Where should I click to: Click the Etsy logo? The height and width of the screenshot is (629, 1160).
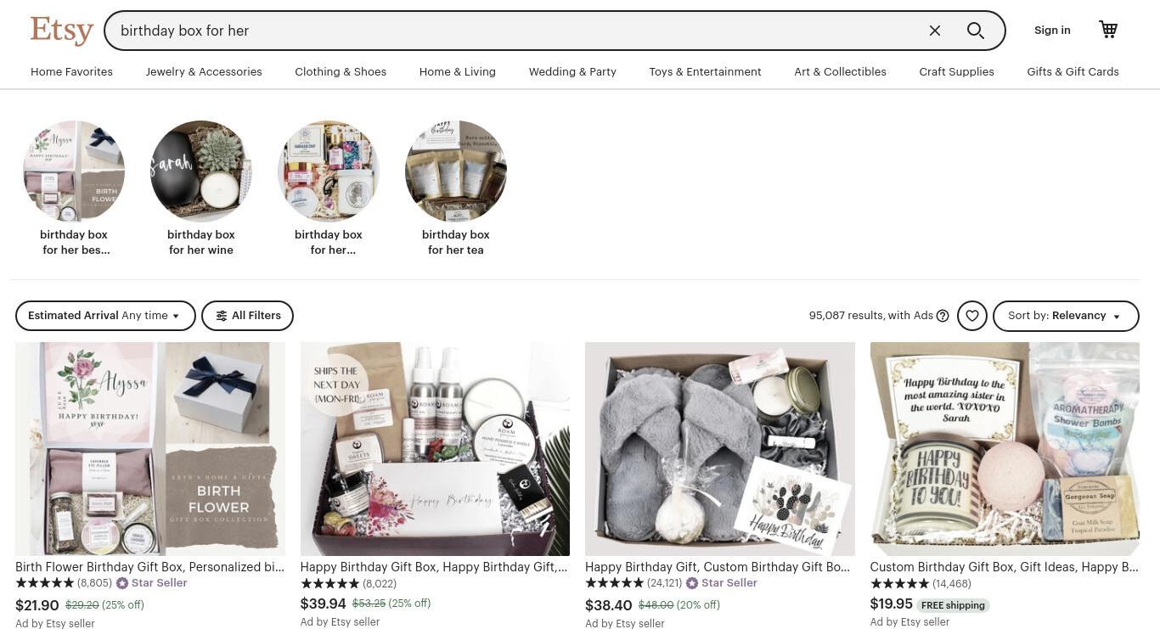tap(61, 31)
